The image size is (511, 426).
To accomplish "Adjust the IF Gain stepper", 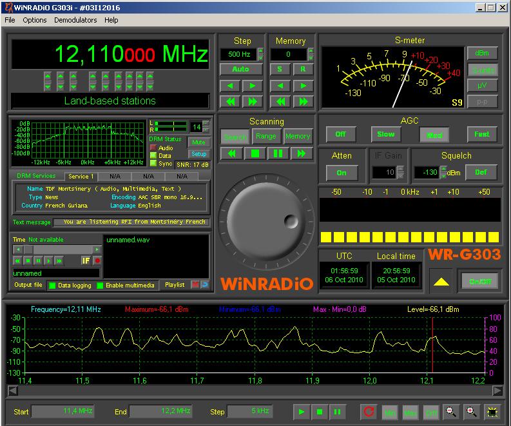I will coord(401,172).
